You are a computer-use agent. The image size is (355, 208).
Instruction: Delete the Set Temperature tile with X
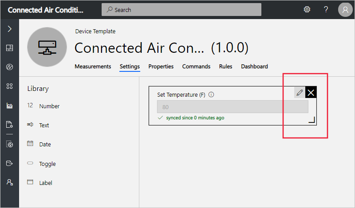pyautogui.click(x=311, y=92)
